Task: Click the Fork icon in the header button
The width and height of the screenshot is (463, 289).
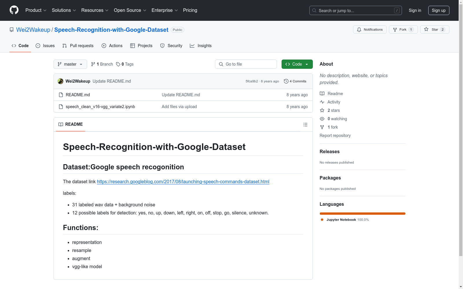Action: point(395,29)
